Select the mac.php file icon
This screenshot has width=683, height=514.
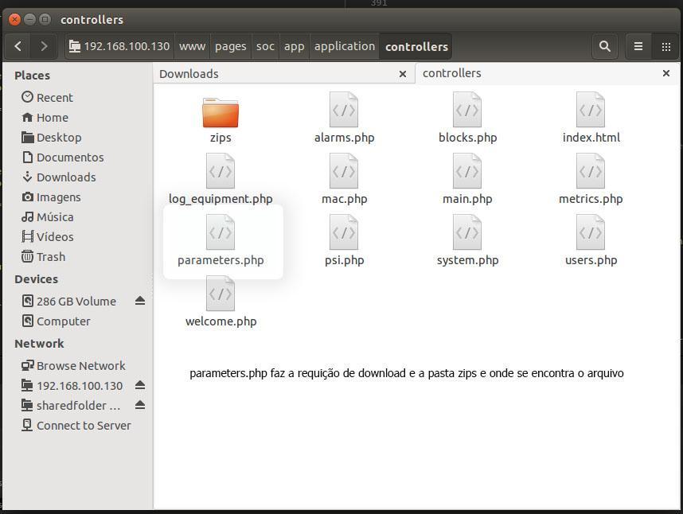344,171
